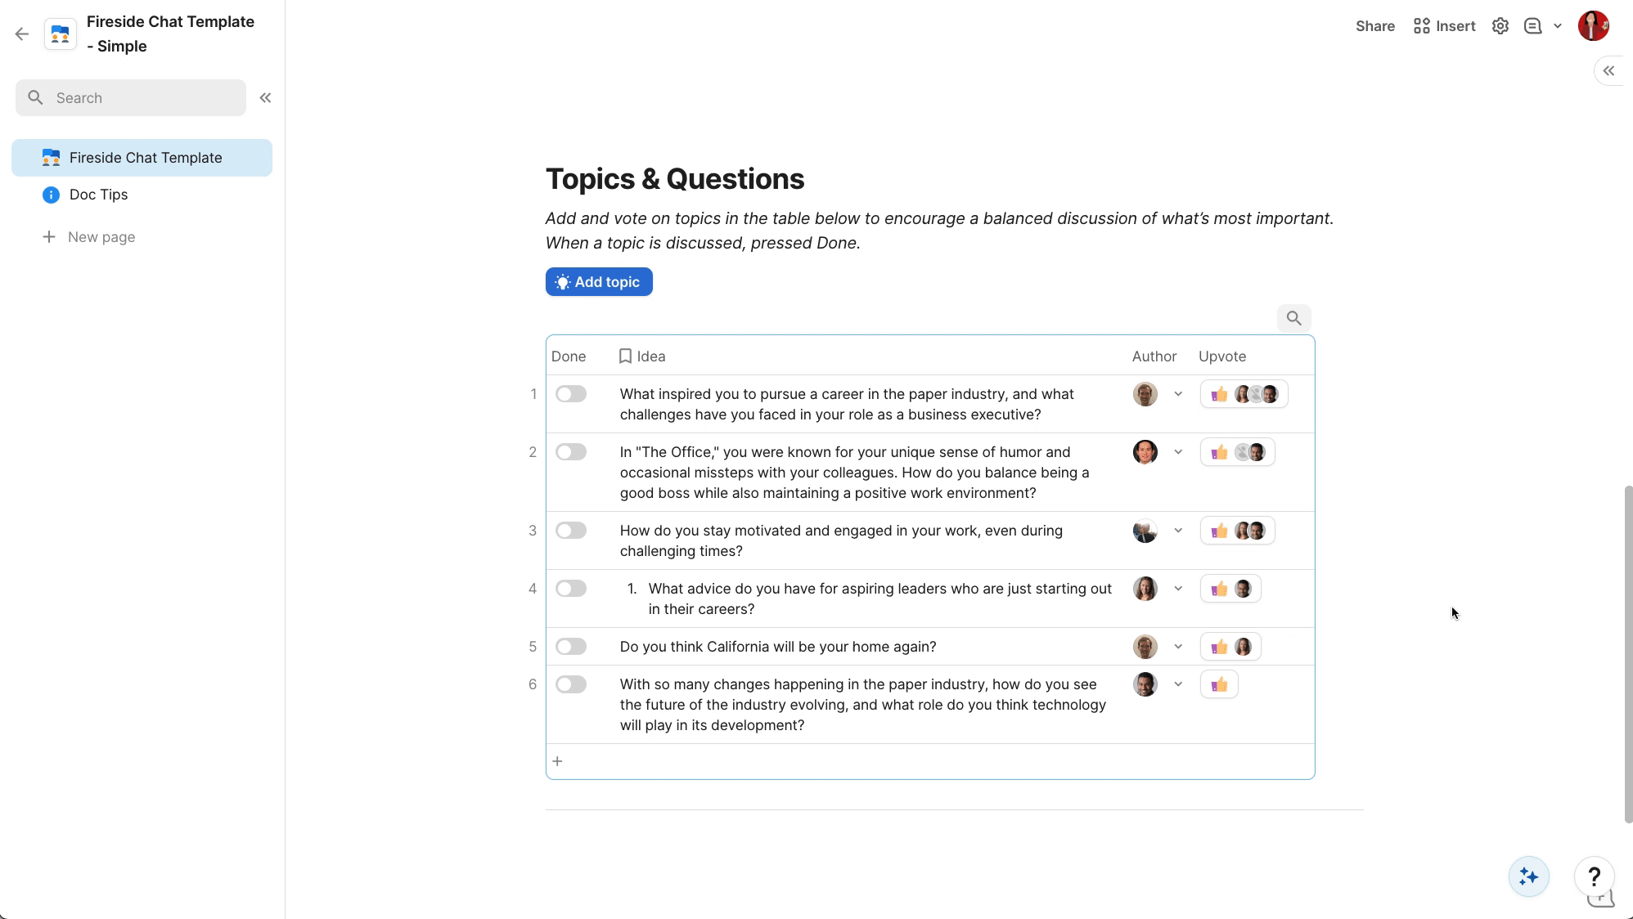Click the table search magnifier icon
1633x919 pixels.
tap(1293, 318)
